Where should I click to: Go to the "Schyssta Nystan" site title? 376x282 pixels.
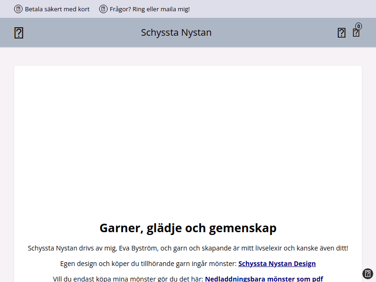(176, 32)
